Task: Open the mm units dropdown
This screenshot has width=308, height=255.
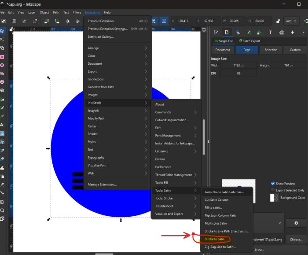Action: [x=291, y=21]
